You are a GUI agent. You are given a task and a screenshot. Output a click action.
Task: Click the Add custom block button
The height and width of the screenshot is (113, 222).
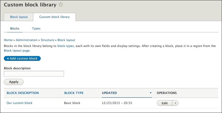click(22, 59)
